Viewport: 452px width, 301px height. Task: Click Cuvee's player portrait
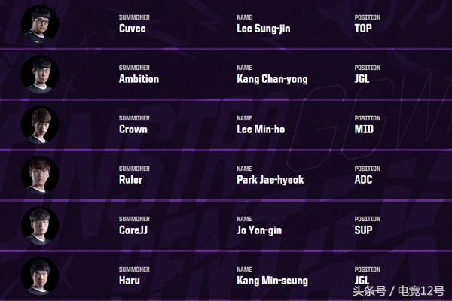[x=40, y=24]
